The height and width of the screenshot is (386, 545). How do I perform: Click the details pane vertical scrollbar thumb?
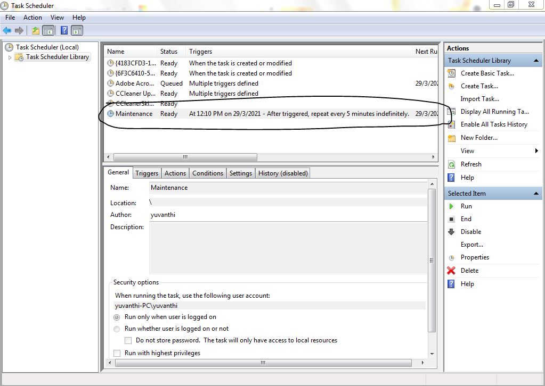(x=432, y=261)
